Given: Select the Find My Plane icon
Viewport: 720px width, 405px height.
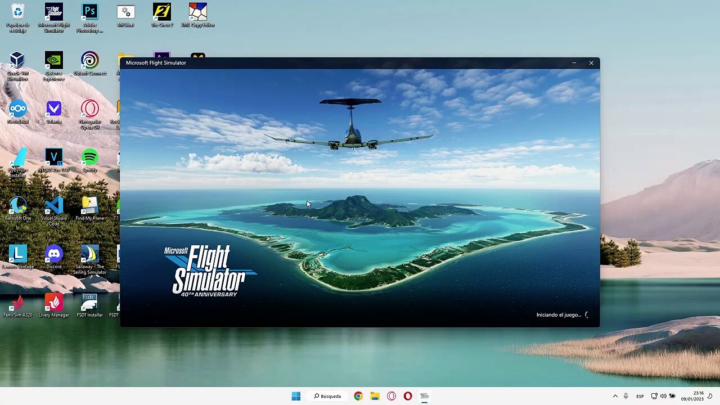Looking at the screenshot, I should click(89, 209).
